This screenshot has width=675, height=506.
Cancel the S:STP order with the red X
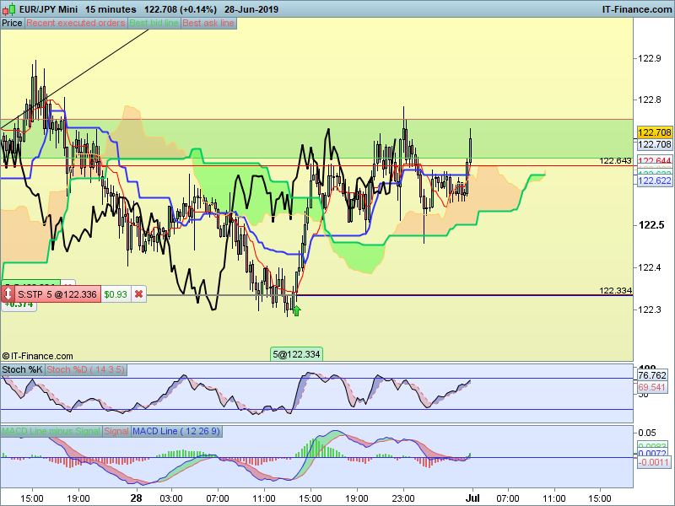point(138,294)
